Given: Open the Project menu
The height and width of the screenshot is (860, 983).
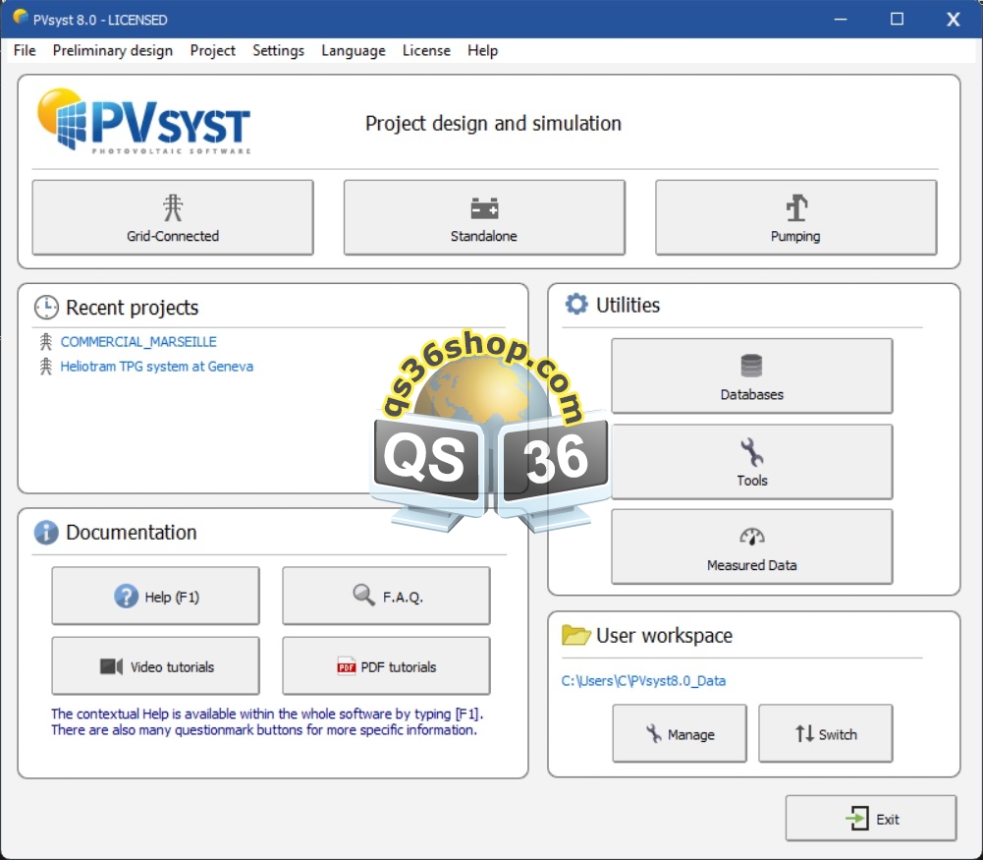Looking at the screenshot, I should 212,50.
